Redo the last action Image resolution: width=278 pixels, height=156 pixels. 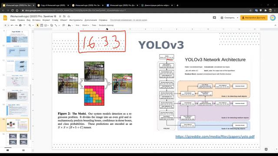pyautogui.click(x=16, y=25)
